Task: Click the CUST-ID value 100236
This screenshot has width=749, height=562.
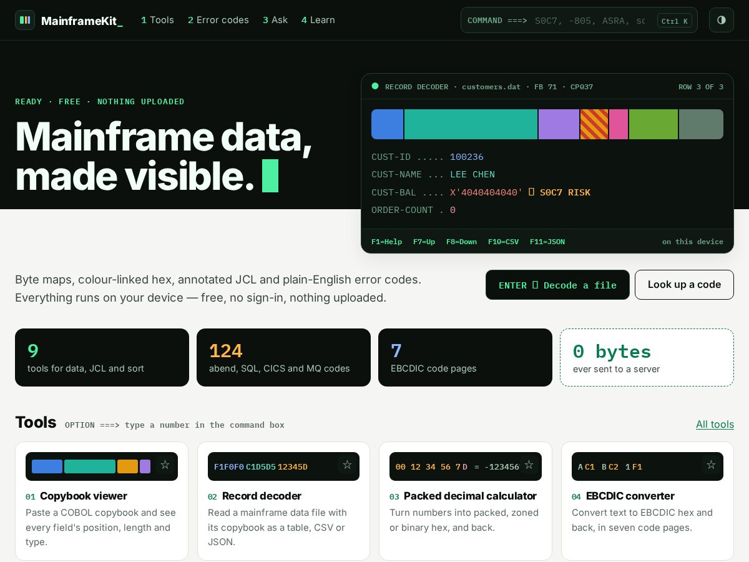Action: [467, 157]
